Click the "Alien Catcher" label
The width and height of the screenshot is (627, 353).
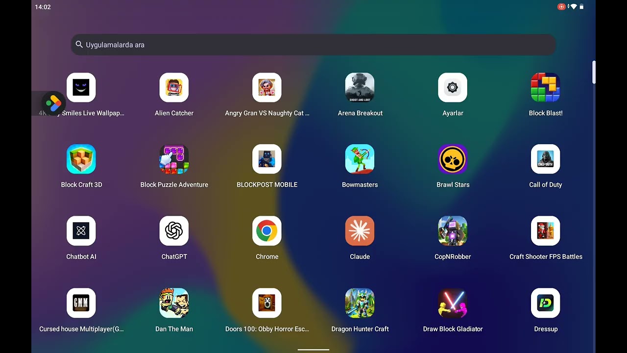174,113
